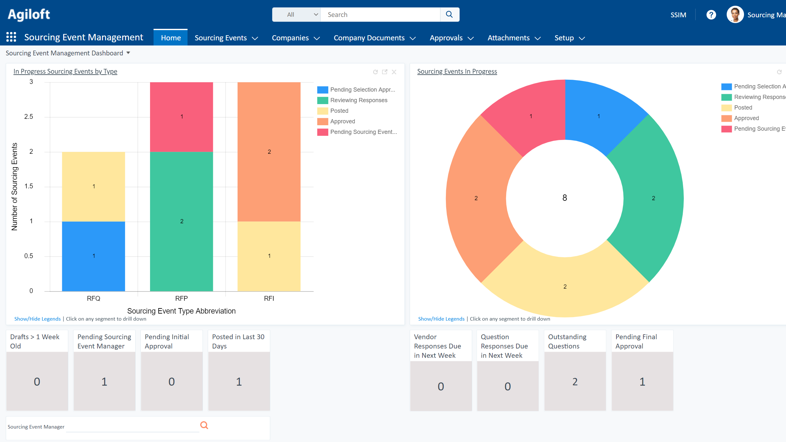Refresh the Sourcing Events In Progress chart
Screen dimensions: 786x442
779,72
